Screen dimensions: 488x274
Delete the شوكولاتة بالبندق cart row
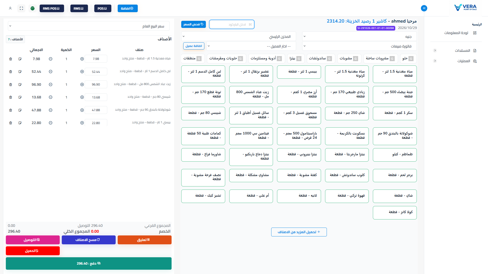[x=10, y=110]
